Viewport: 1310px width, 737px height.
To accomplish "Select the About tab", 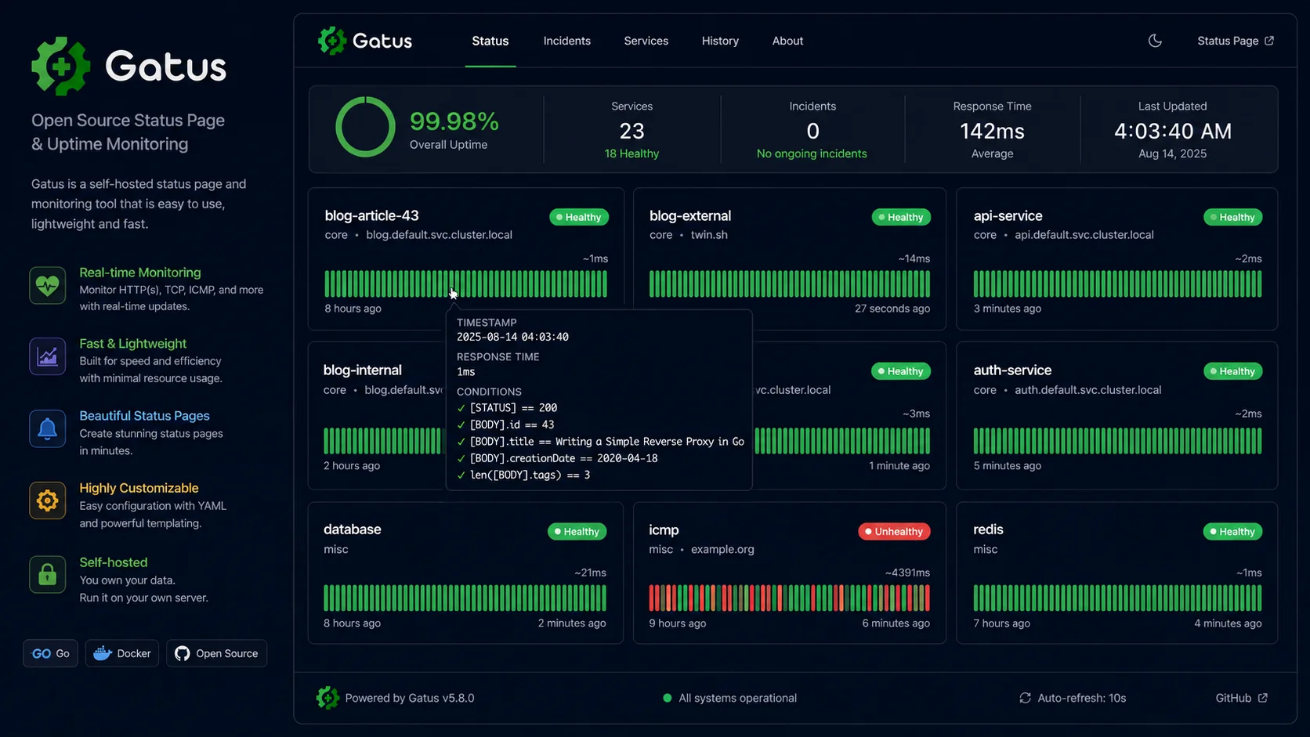I will (787, 41).
